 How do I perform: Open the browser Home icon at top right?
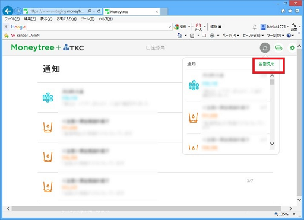tap(283, 11)
